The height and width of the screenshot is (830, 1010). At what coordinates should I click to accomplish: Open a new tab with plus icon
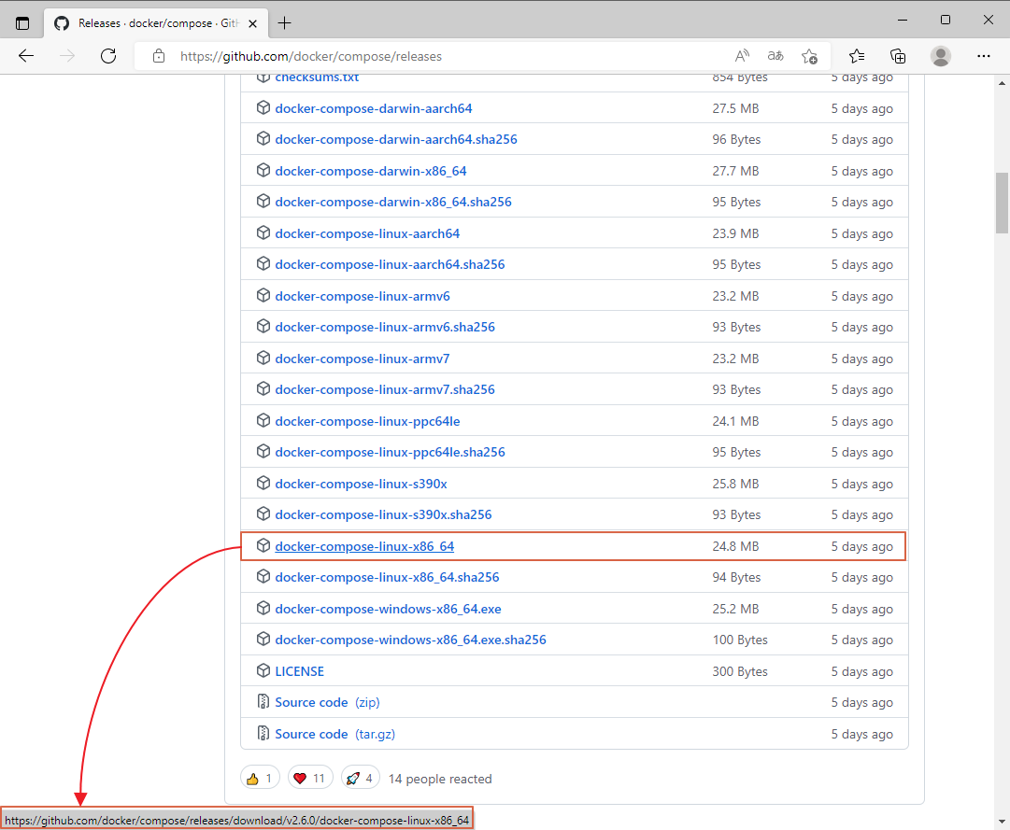click(284, 23)
